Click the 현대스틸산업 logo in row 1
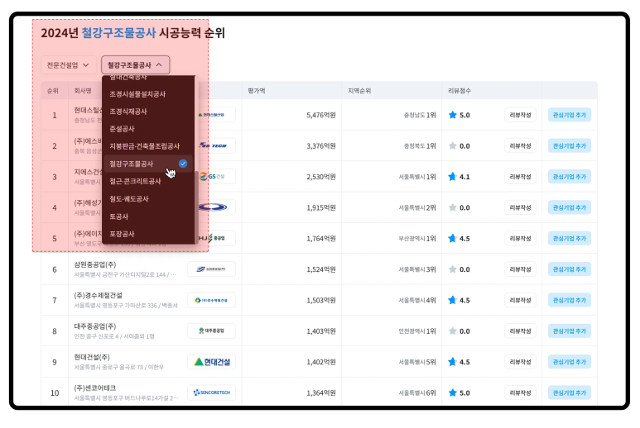This screenshot has width=640, height=428. point(212,115)
